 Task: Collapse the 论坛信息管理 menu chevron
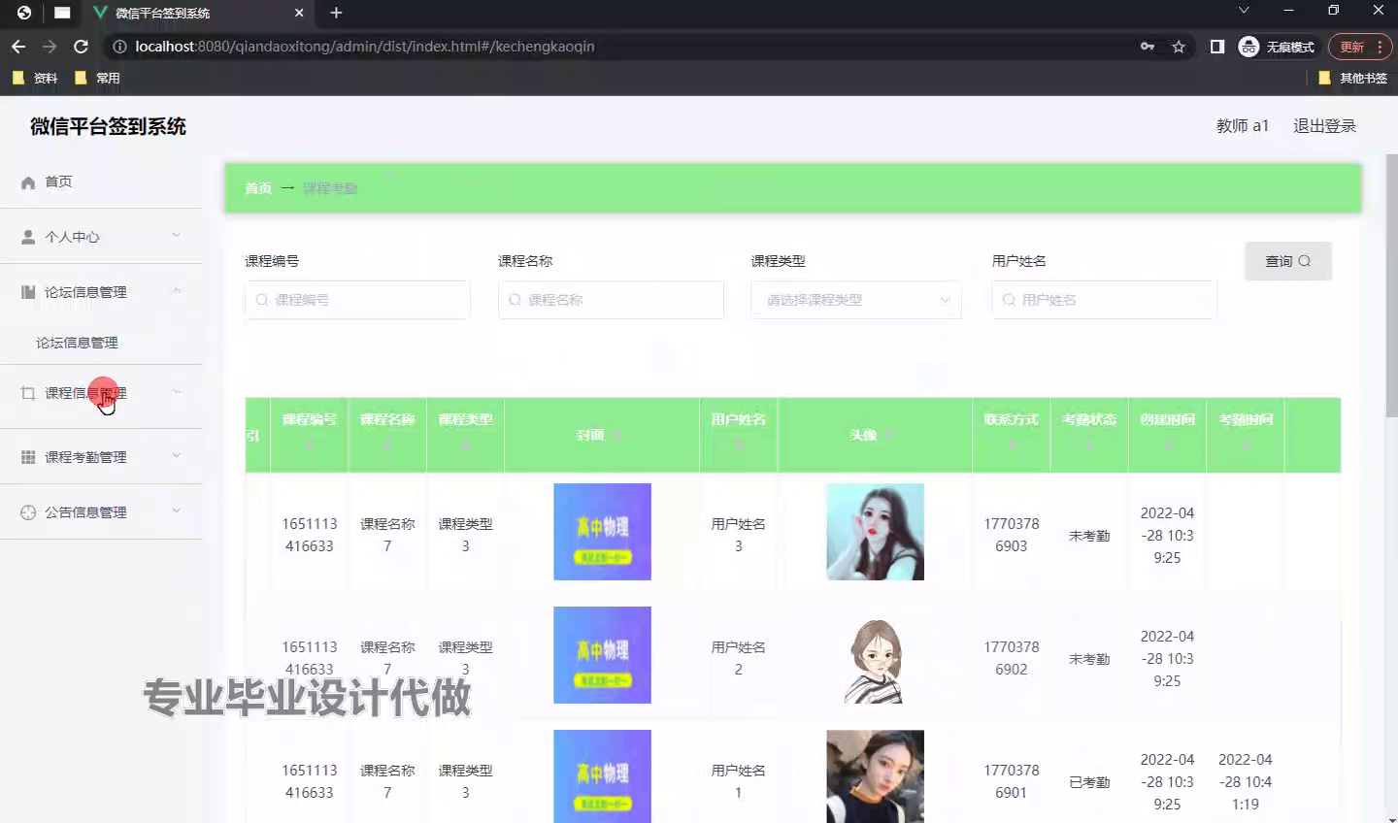(x=176, y=291)
